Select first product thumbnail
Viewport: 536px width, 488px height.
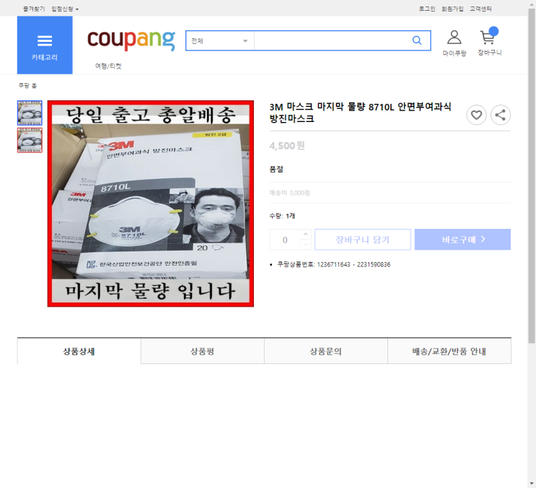click(30, 113)
